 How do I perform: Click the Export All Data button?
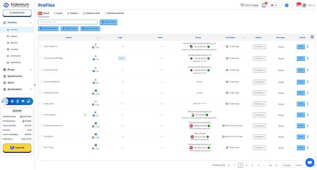[90, 28]
